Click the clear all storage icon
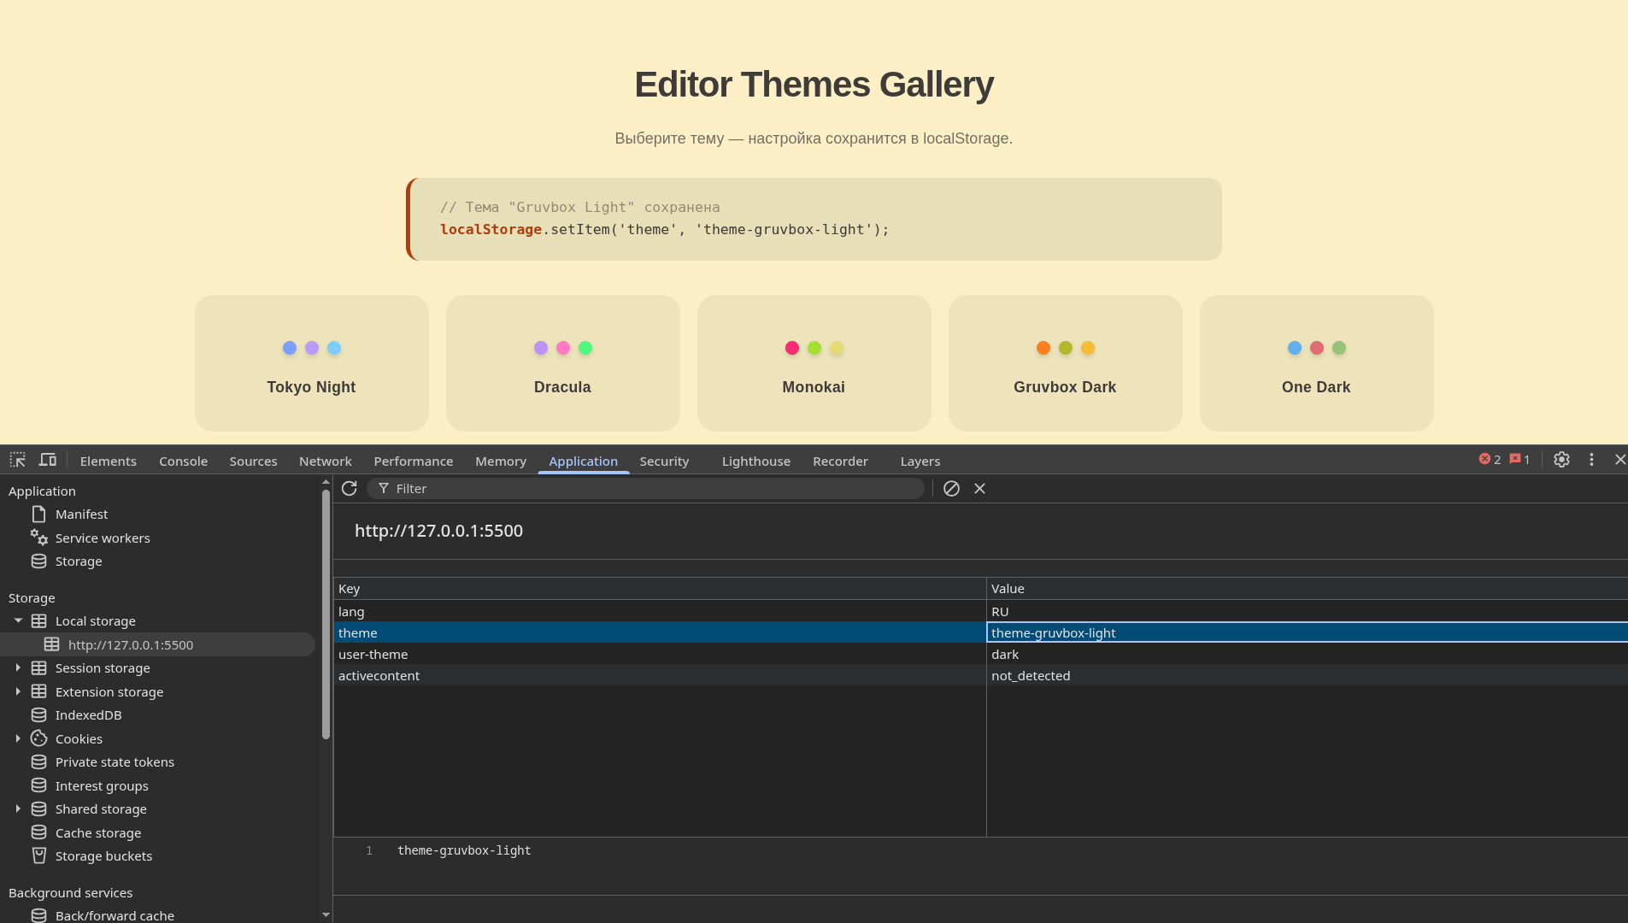 click(x=951, y=488)
